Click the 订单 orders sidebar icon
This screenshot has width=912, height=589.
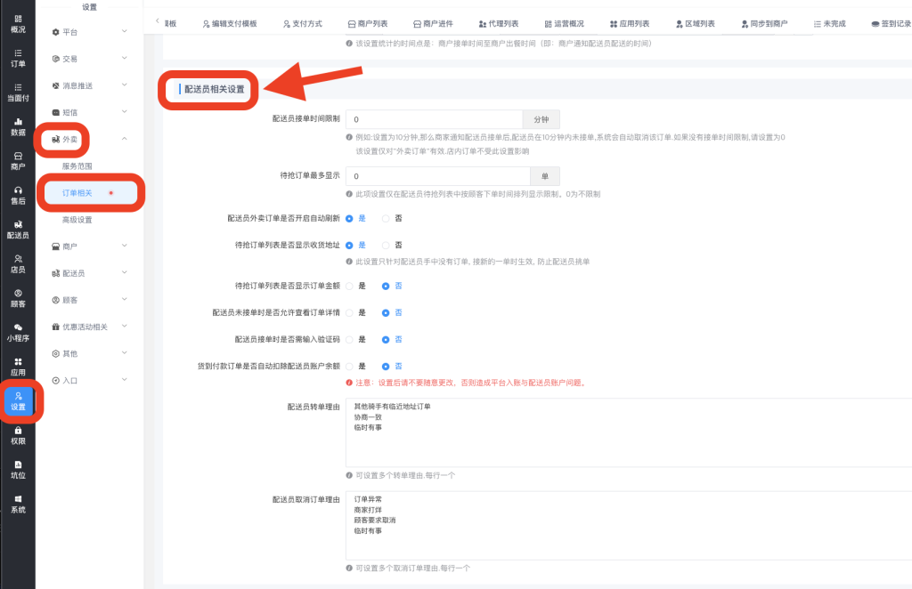coord(18,58)
